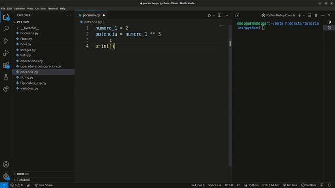The width and height of the screenshot is (335, 188).
Task: Open string.py in Explorer
Action: pos(27,77)
